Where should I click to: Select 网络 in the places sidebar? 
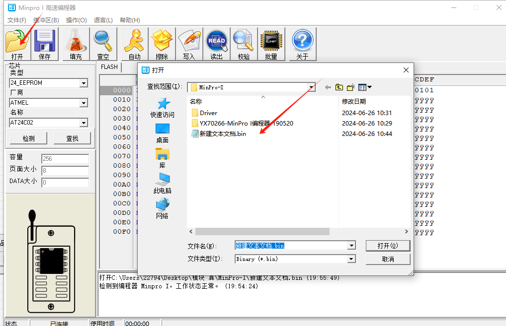click(x=163, y=208)
